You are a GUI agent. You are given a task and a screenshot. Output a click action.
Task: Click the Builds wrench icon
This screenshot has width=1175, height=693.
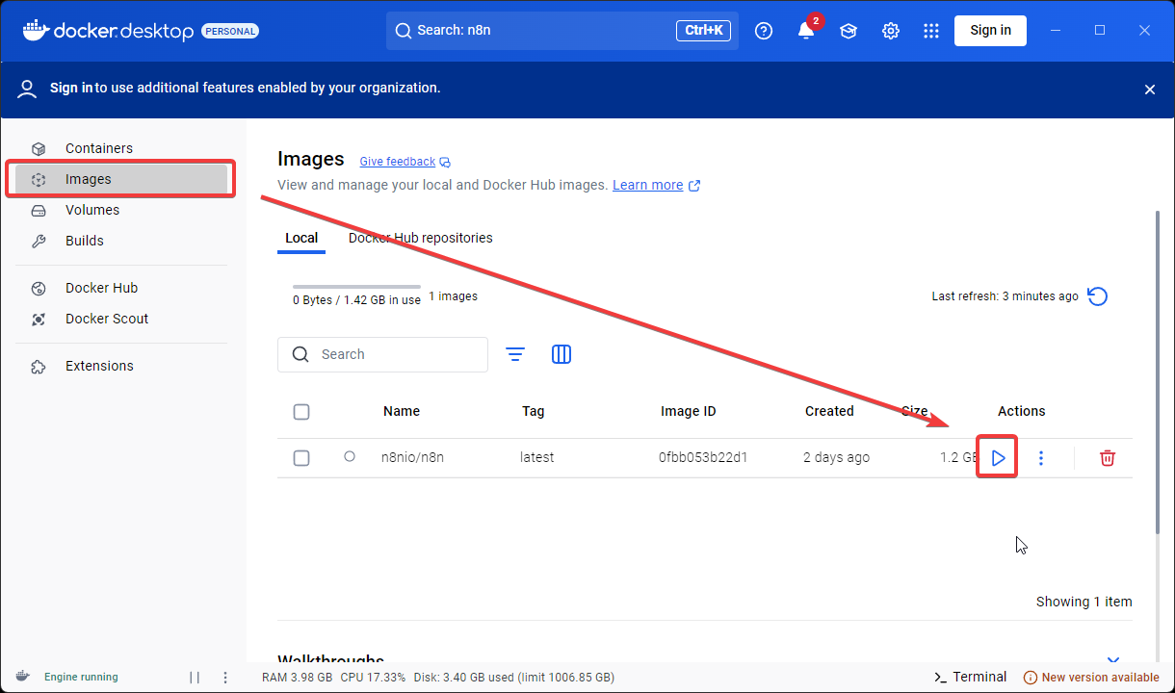39,241
